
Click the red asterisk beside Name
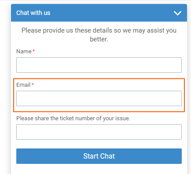pyautogui.click(x=33, y=51)
